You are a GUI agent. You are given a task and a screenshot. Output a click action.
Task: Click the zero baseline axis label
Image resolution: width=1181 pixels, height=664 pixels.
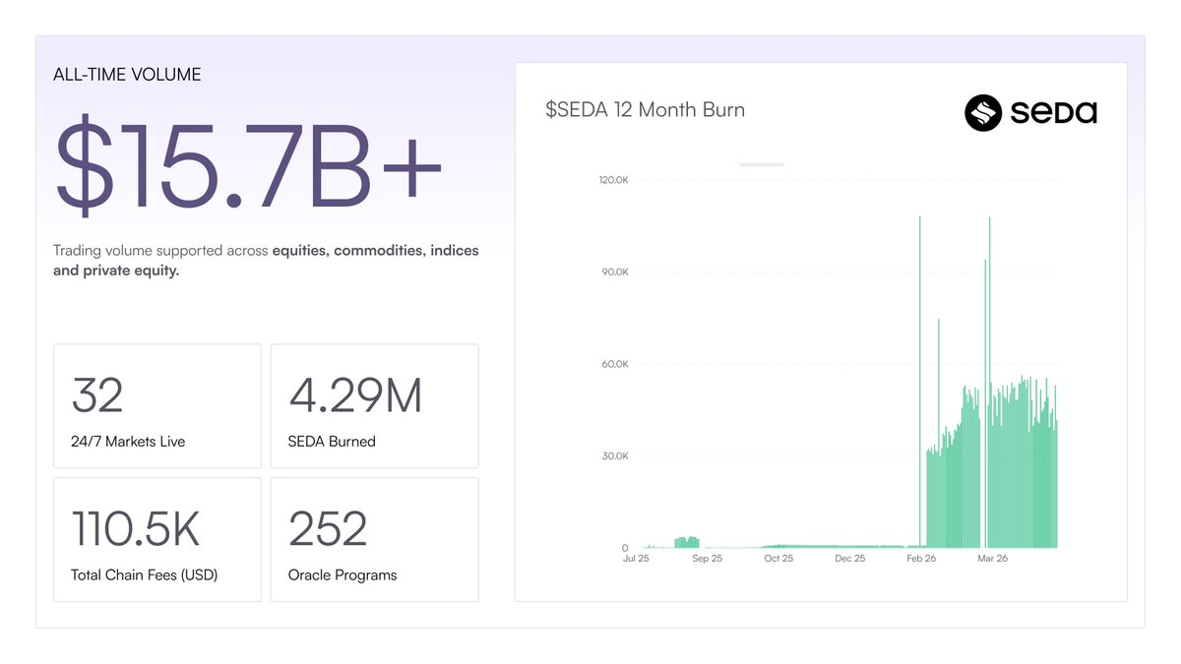click(625, 549)
